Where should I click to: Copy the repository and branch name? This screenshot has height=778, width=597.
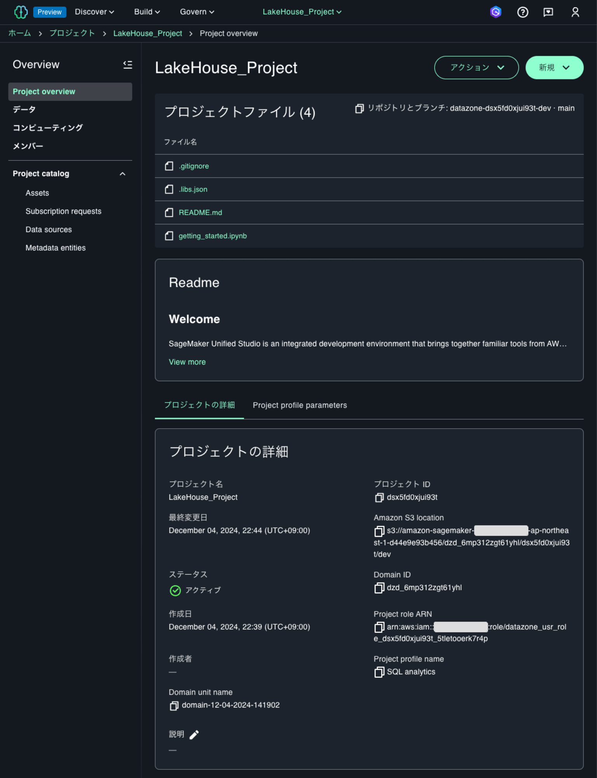tap(359, 109)
